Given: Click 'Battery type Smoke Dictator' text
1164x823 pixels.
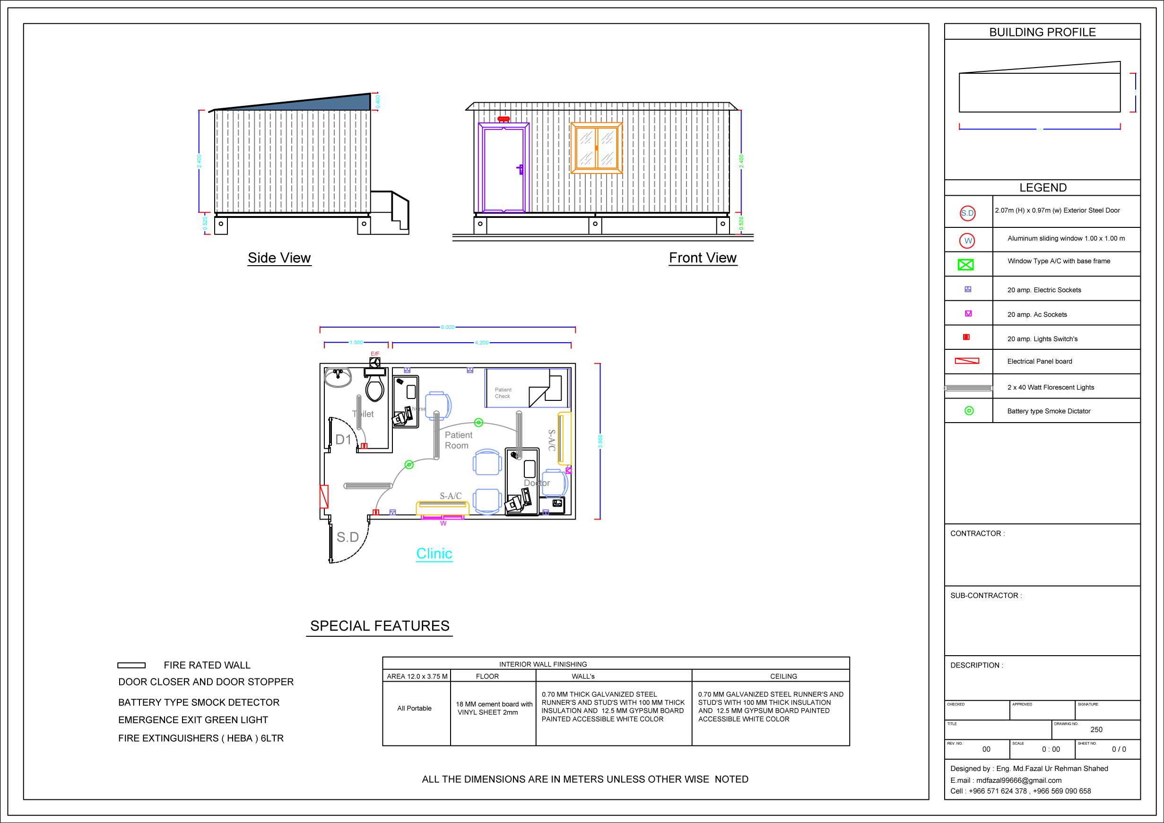Looking at the screenshot, I should point(1049,411).
